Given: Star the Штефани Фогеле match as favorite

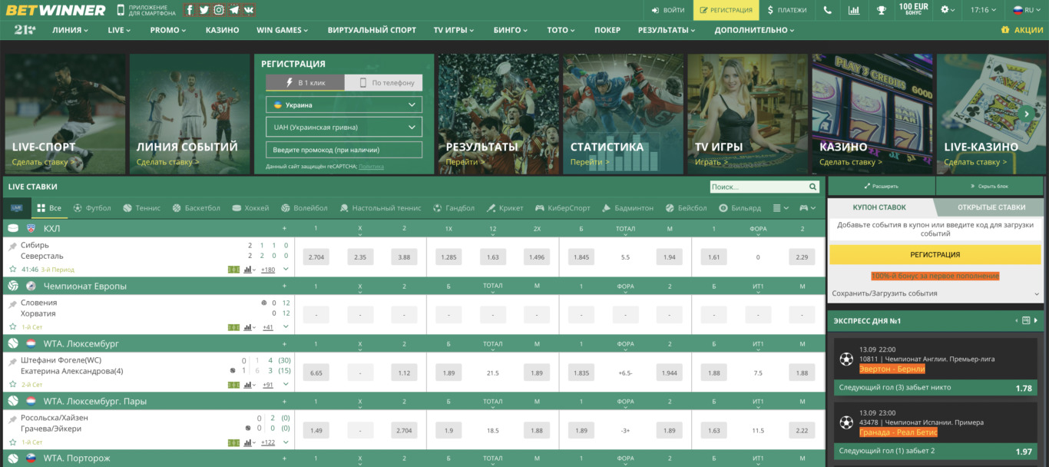Looking at the screenshot, I should [12, 385].
